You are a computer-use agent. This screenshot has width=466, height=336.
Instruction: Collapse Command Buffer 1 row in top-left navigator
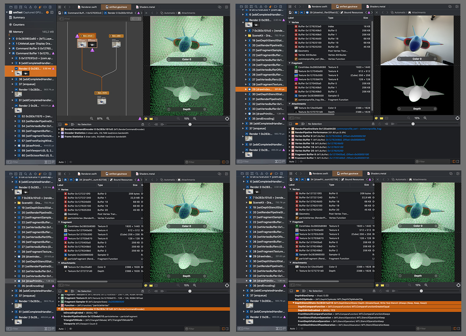point(10,53)
